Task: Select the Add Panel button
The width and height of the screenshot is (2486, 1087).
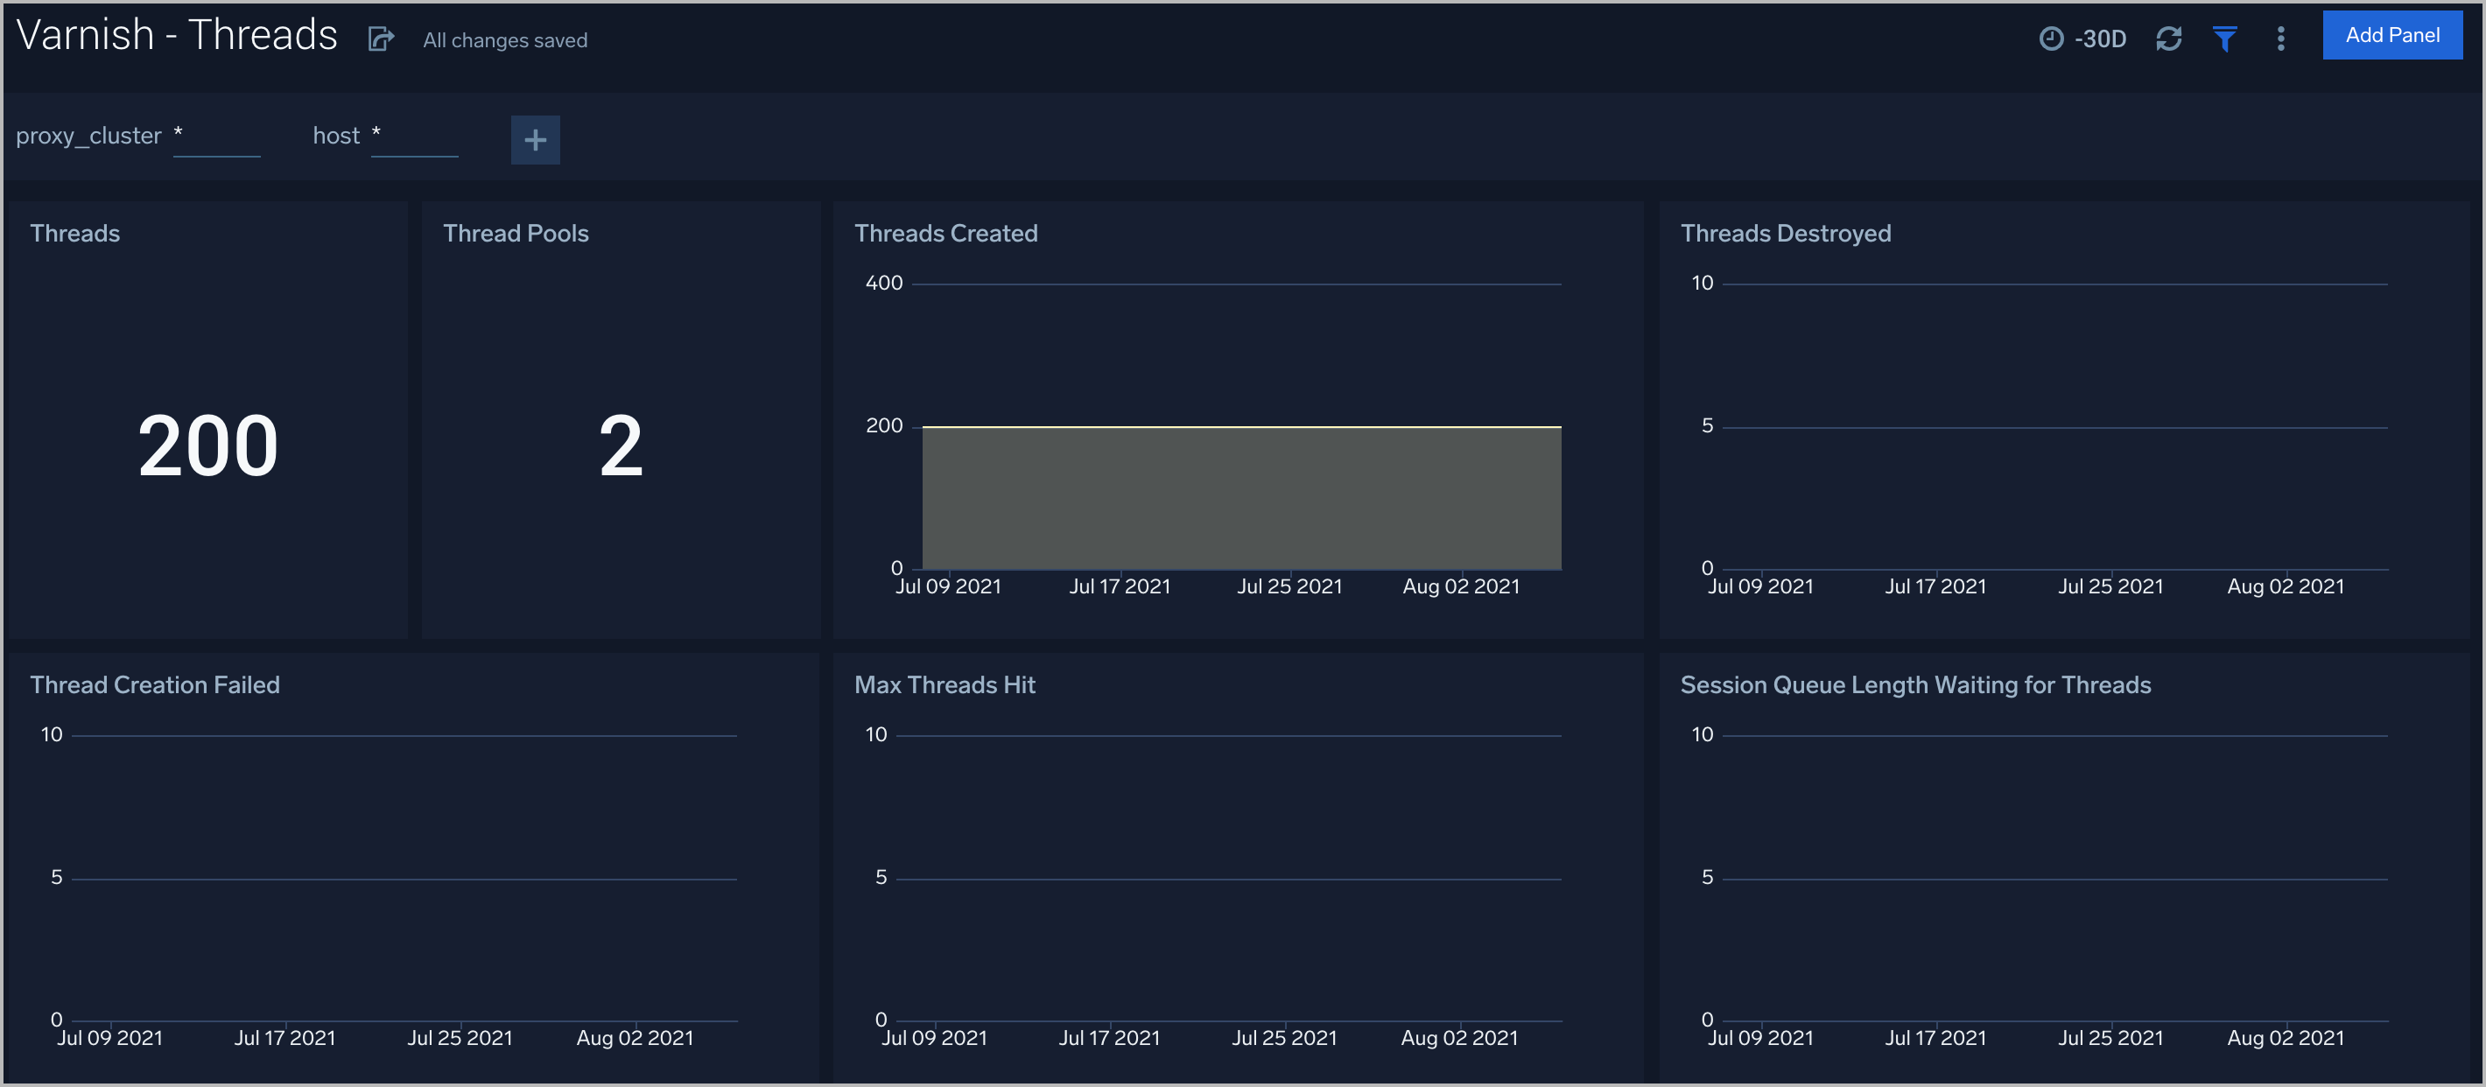Action: pos(2392,34)
